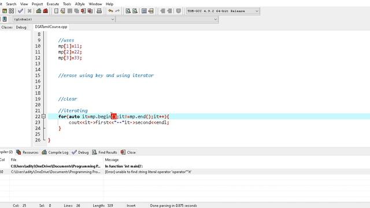Click the comment //erase using key and using iterator

click(106, 76)
